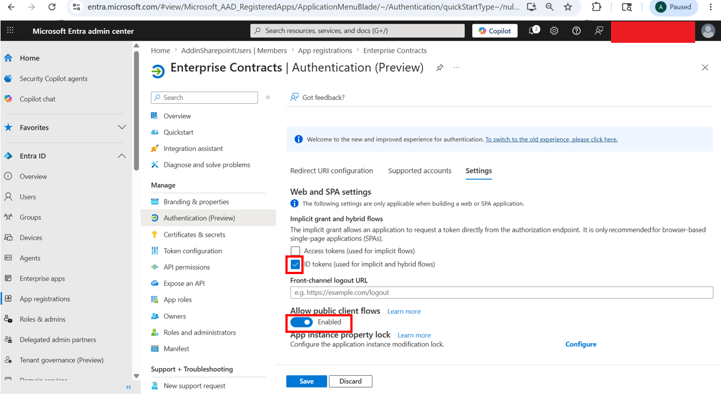Screen dimensions: 721x396
Task: Open Manifest menu item
Action: pos(176,349)
